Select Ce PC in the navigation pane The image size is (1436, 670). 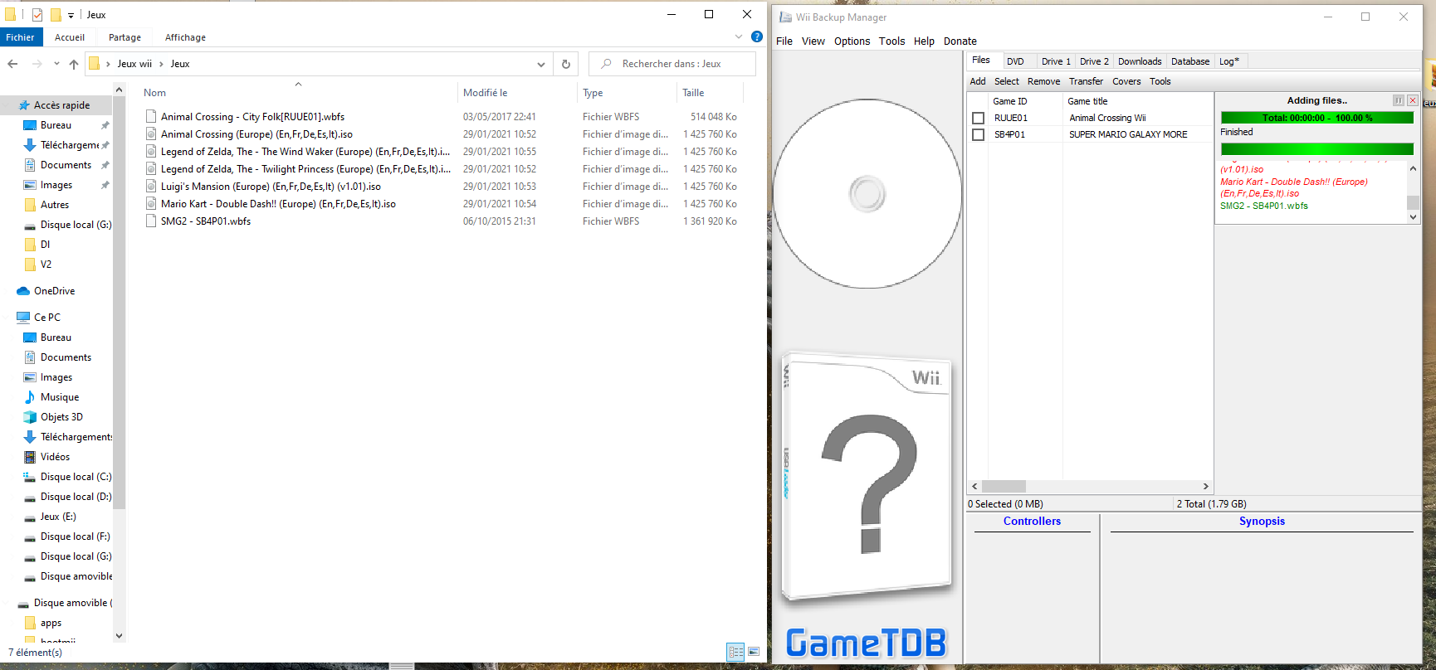click(x=47, y=318)
